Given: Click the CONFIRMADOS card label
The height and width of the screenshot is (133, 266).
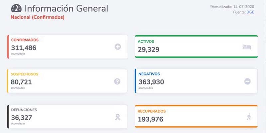Looking at the screenshot, I should pos(25,40).
